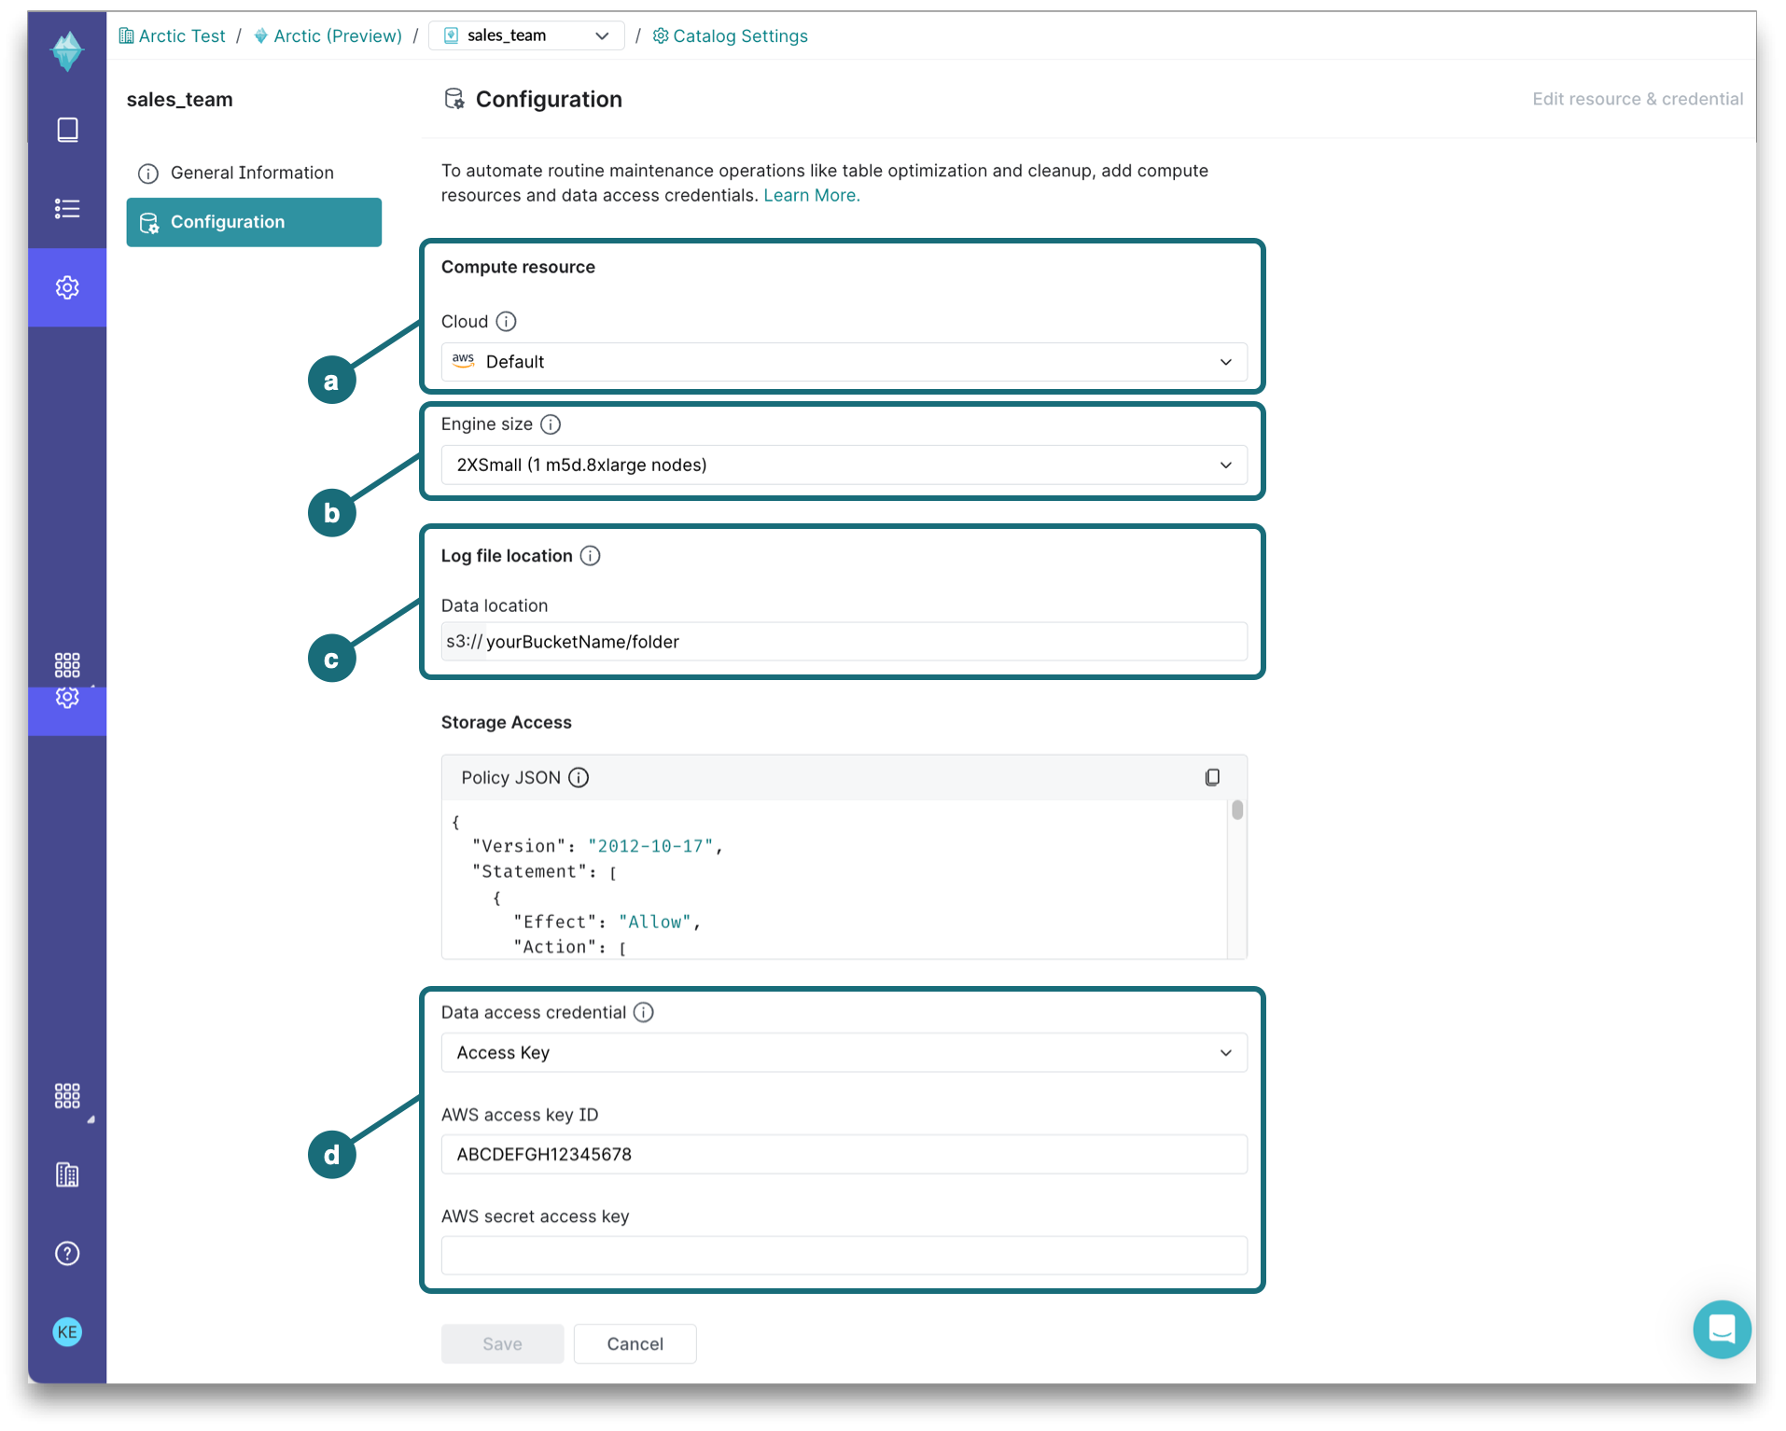Open the apps grid icon near the sidebar bottom
The image size is (1786, 1431).
(x=66, y=1097)
